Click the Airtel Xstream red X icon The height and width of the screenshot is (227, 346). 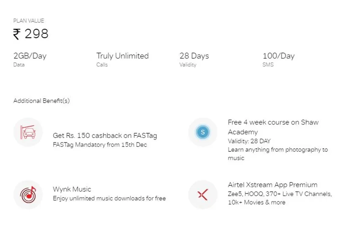point(203,195)
